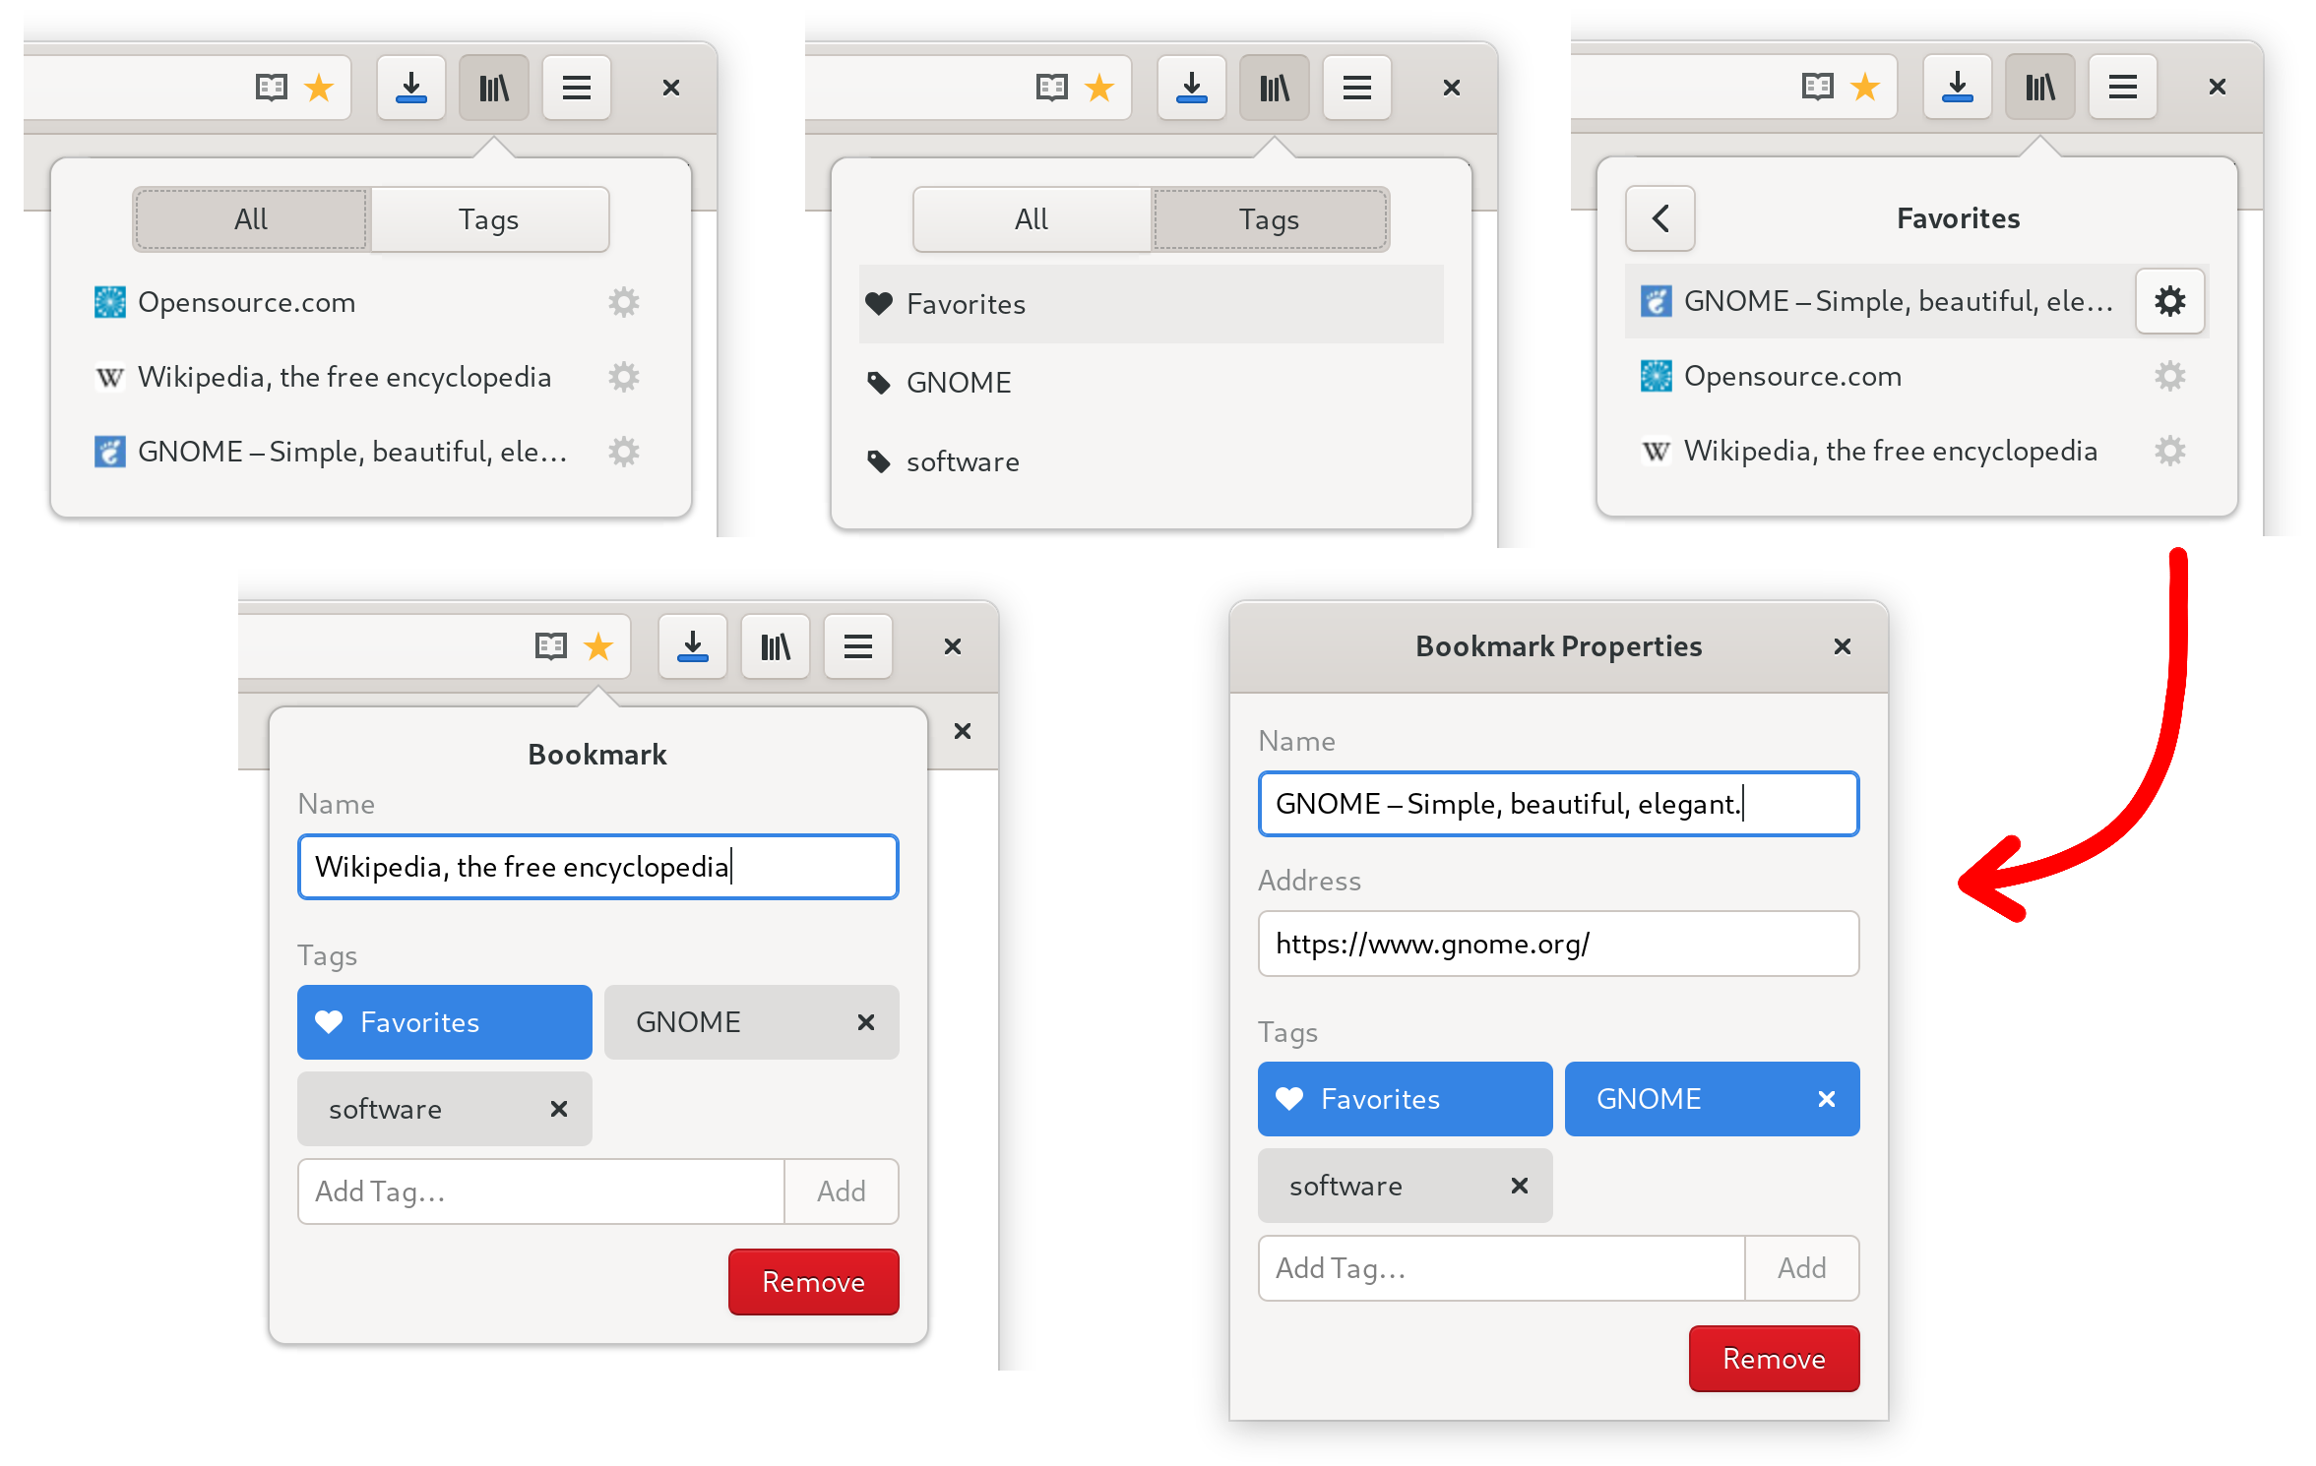Screen dimensions: 2316x1466
Task: Open the software tag in Tags list
Action: click(962, 461)
